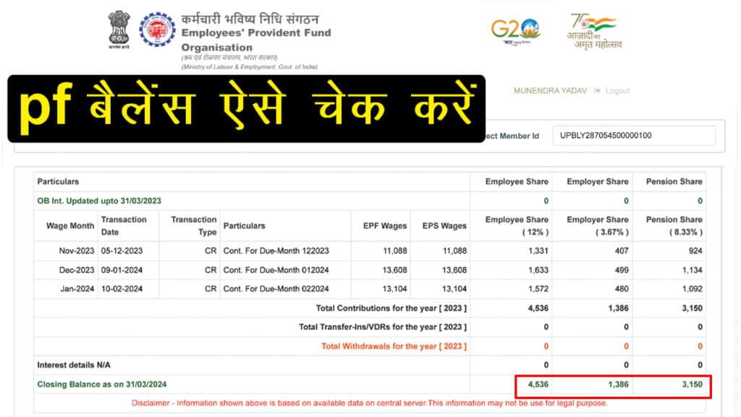The width and height of the screenshot is (741, 417).
Task: Click the EPF Wages column header
Action: [384, 226]
